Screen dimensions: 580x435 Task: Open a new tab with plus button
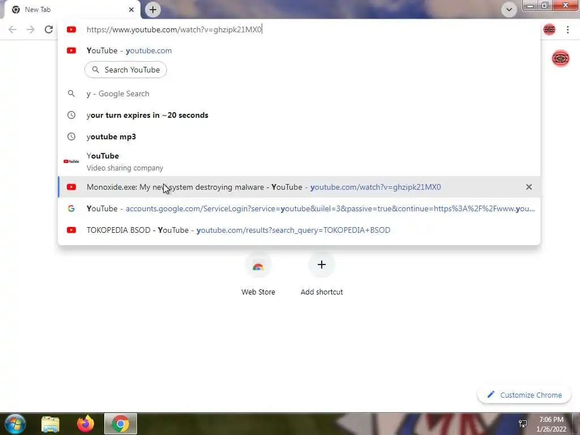(x=153, y=10)
